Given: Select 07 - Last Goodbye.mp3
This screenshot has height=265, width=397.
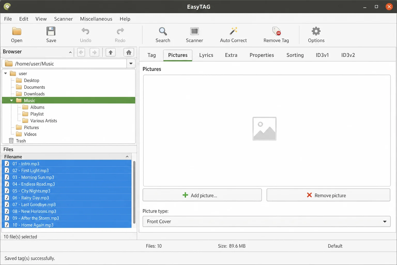Looking at the screenshot, I should (67, 204).
